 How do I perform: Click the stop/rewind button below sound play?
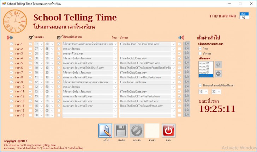tap(218, 74)
